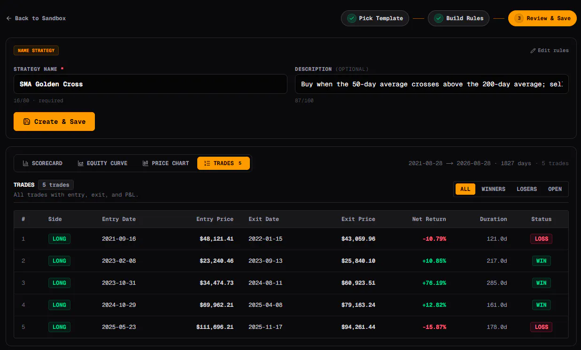The width and height of the screenshot is (581, 350).
Task: Click the Status column header
Action: [542, 219]
